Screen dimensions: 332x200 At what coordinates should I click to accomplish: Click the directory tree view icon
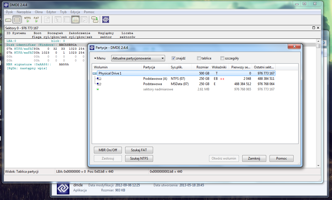(x=58, y=20)
